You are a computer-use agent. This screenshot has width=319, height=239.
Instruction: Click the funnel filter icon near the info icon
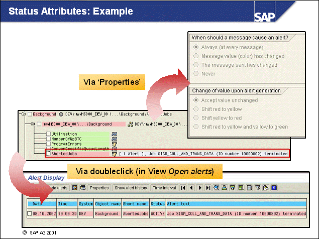click(x=257, y=188)
